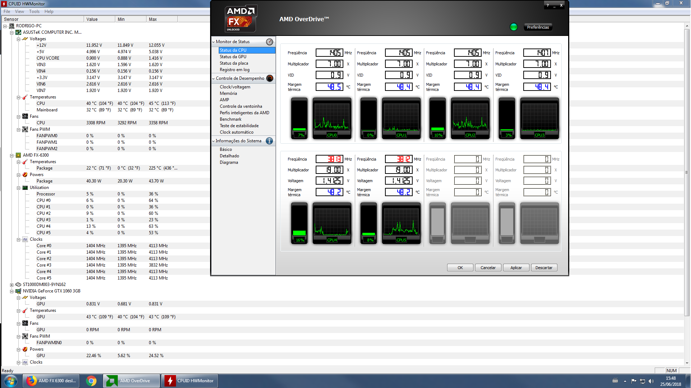This screenshot has height=388, width=691.
Task: Click the volume speaker tray icon
Action: pos(651,381)
